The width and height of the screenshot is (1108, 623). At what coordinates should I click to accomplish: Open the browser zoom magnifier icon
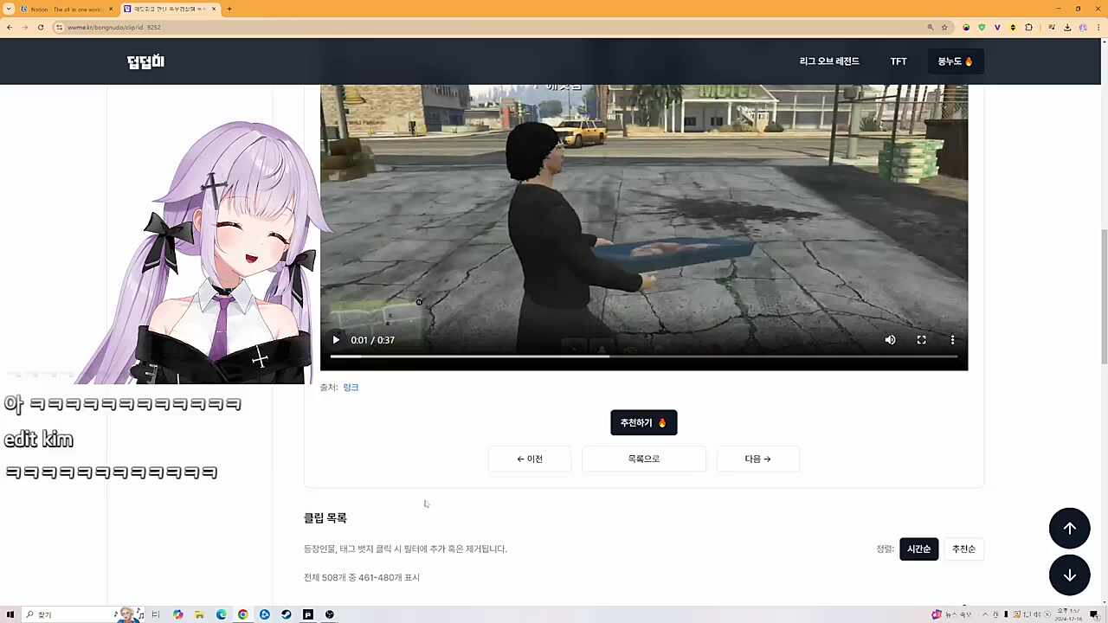point(931,27)
